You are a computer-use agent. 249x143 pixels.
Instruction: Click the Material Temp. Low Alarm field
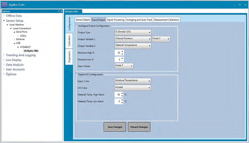point(118,101)
